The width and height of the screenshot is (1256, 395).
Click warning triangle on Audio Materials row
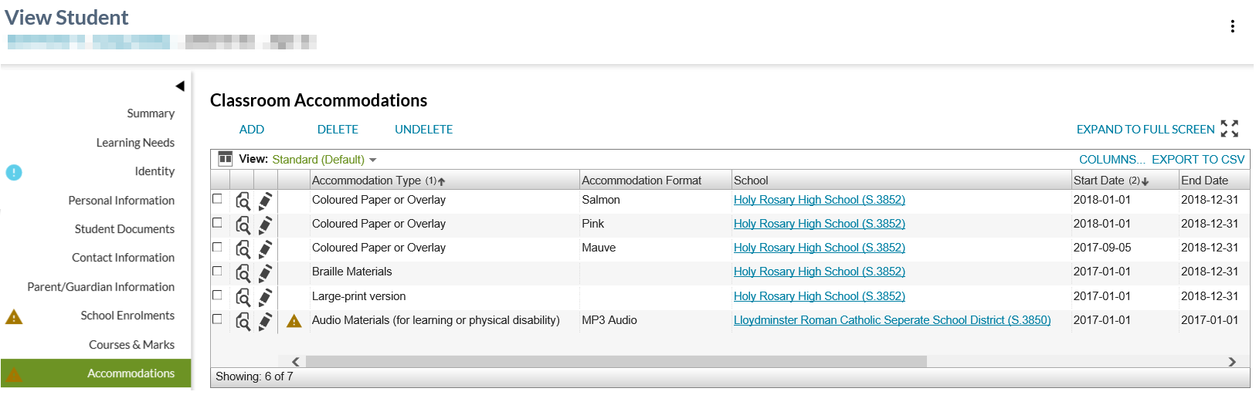[294, 321]
